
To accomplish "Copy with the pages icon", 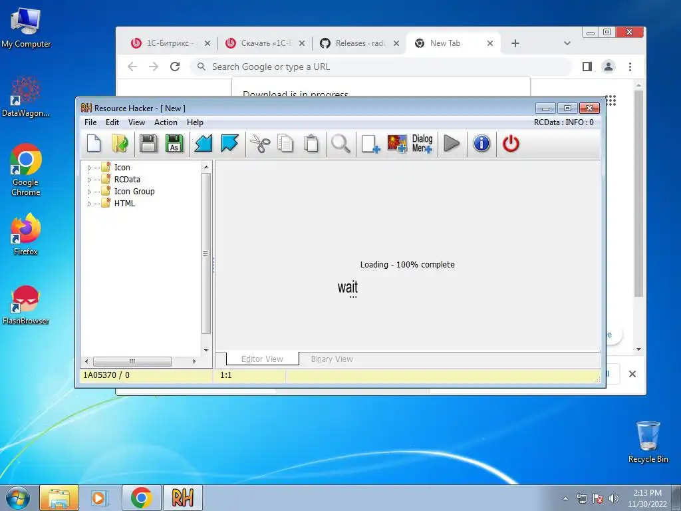I will point(285,144).
